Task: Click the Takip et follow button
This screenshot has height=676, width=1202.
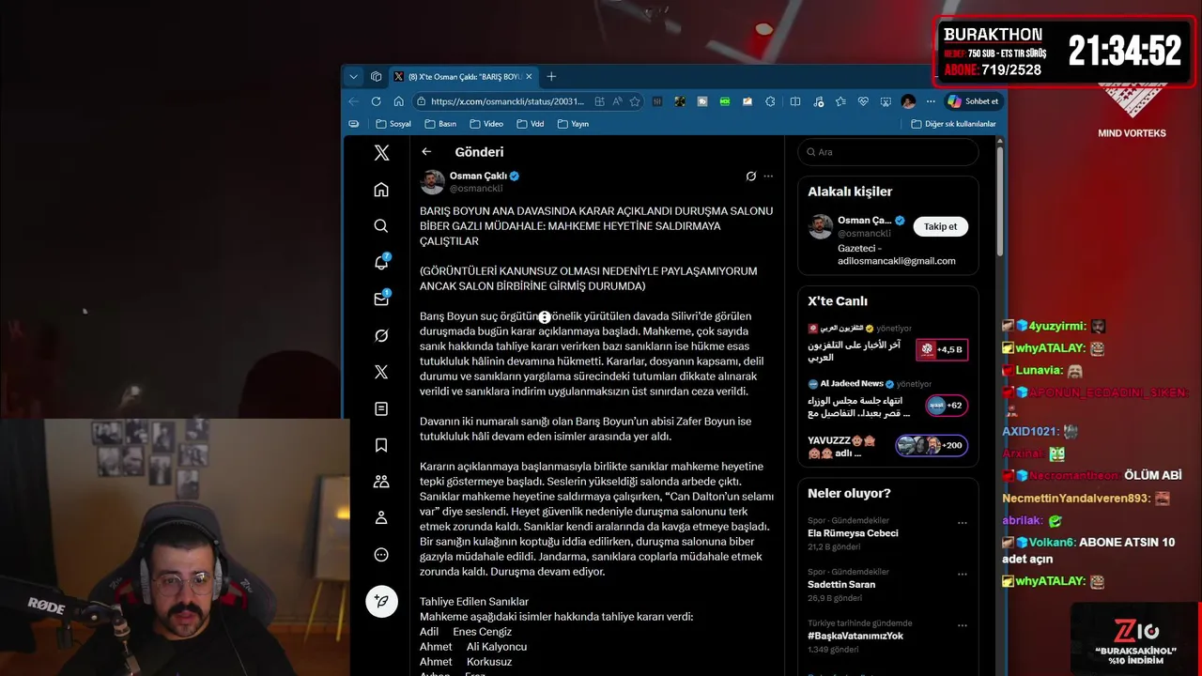Action: pos(940,226)
